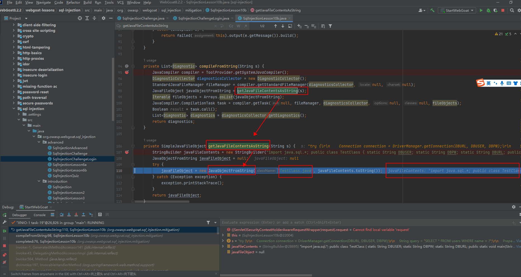This screenshot has width=521, height=277.
Task: Select compileFromString:98 stack frame
Action: tap(89, 235)
